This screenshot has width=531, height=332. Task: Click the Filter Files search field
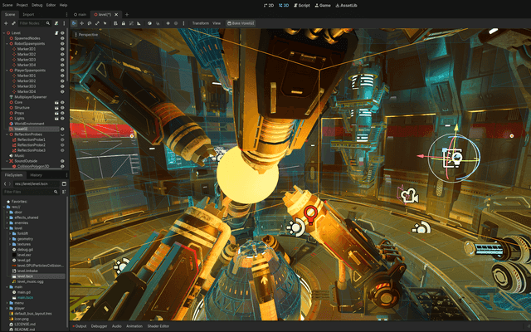tap(31, 192)
